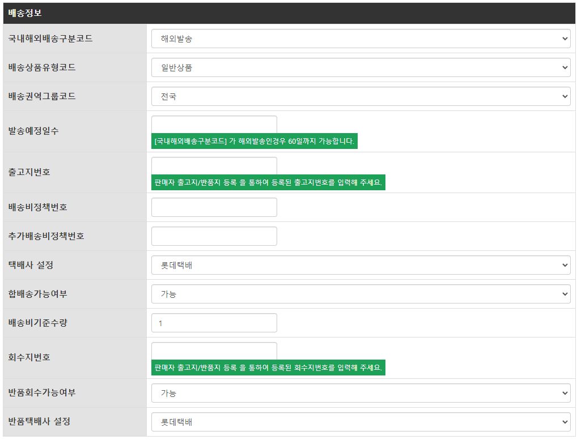Expand the 합배송가능여부 dropdown
Image resolution: width=581 pixels, height=440 pixels.
[x=361, y=294]
